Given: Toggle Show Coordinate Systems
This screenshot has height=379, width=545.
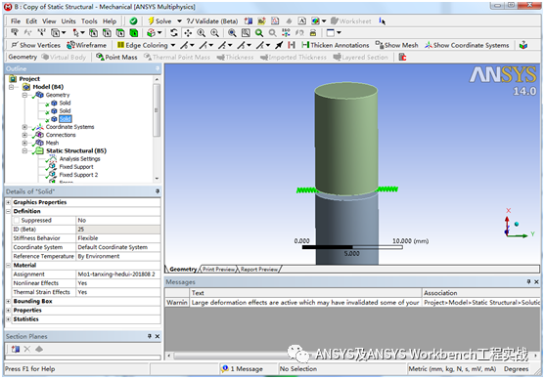Looking at the screenshot, I should click(467, 45).
